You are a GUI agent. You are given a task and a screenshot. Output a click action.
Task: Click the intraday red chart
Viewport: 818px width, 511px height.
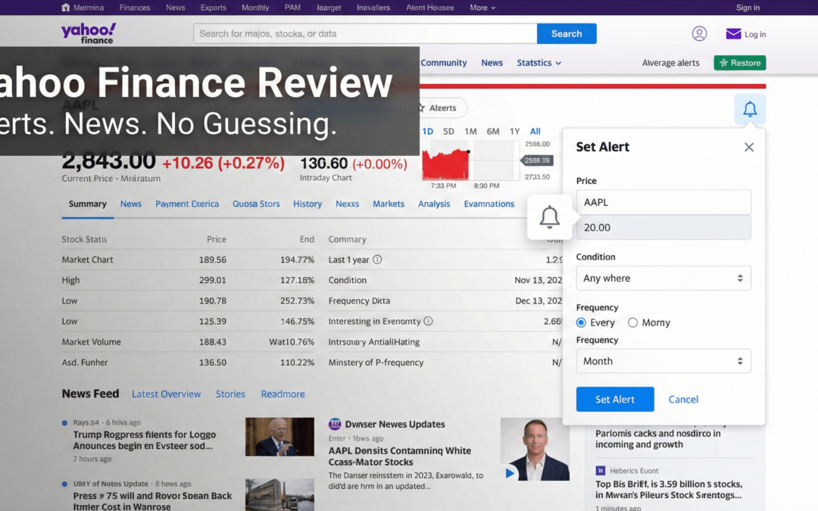point(445,164)
